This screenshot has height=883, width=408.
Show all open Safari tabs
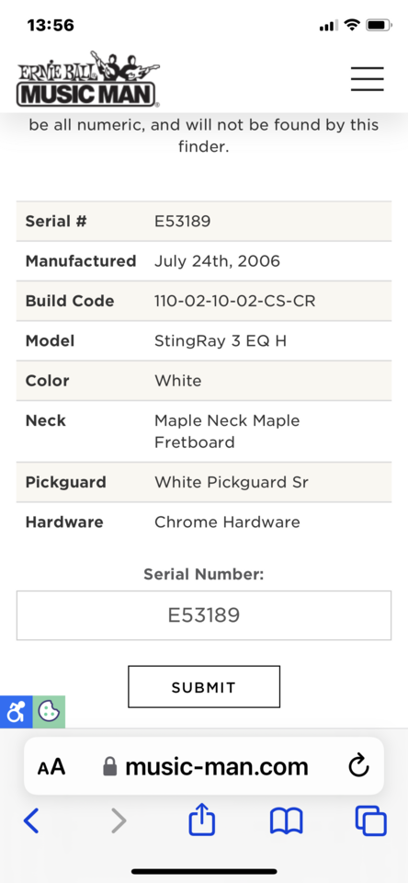pyautogui.click(x=371, y=821)
